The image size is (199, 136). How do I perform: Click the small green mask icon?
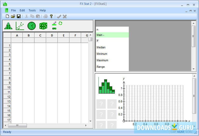click(x=54, y=28)
